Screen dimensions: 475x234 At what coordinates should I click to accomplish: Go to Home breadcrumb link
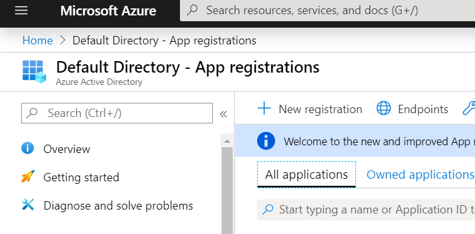tap(37, 40)
